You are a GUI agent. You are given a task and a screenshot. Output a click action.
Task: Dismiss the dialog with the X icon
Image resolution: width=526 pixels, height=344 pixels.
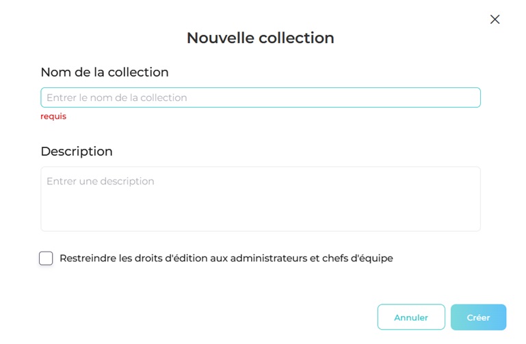coord(495,20)
